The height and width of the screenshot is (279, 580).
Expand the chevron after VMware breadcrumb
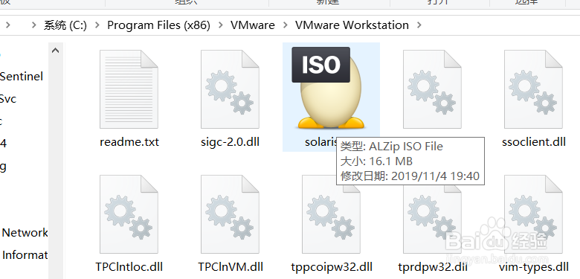(286, 25)
